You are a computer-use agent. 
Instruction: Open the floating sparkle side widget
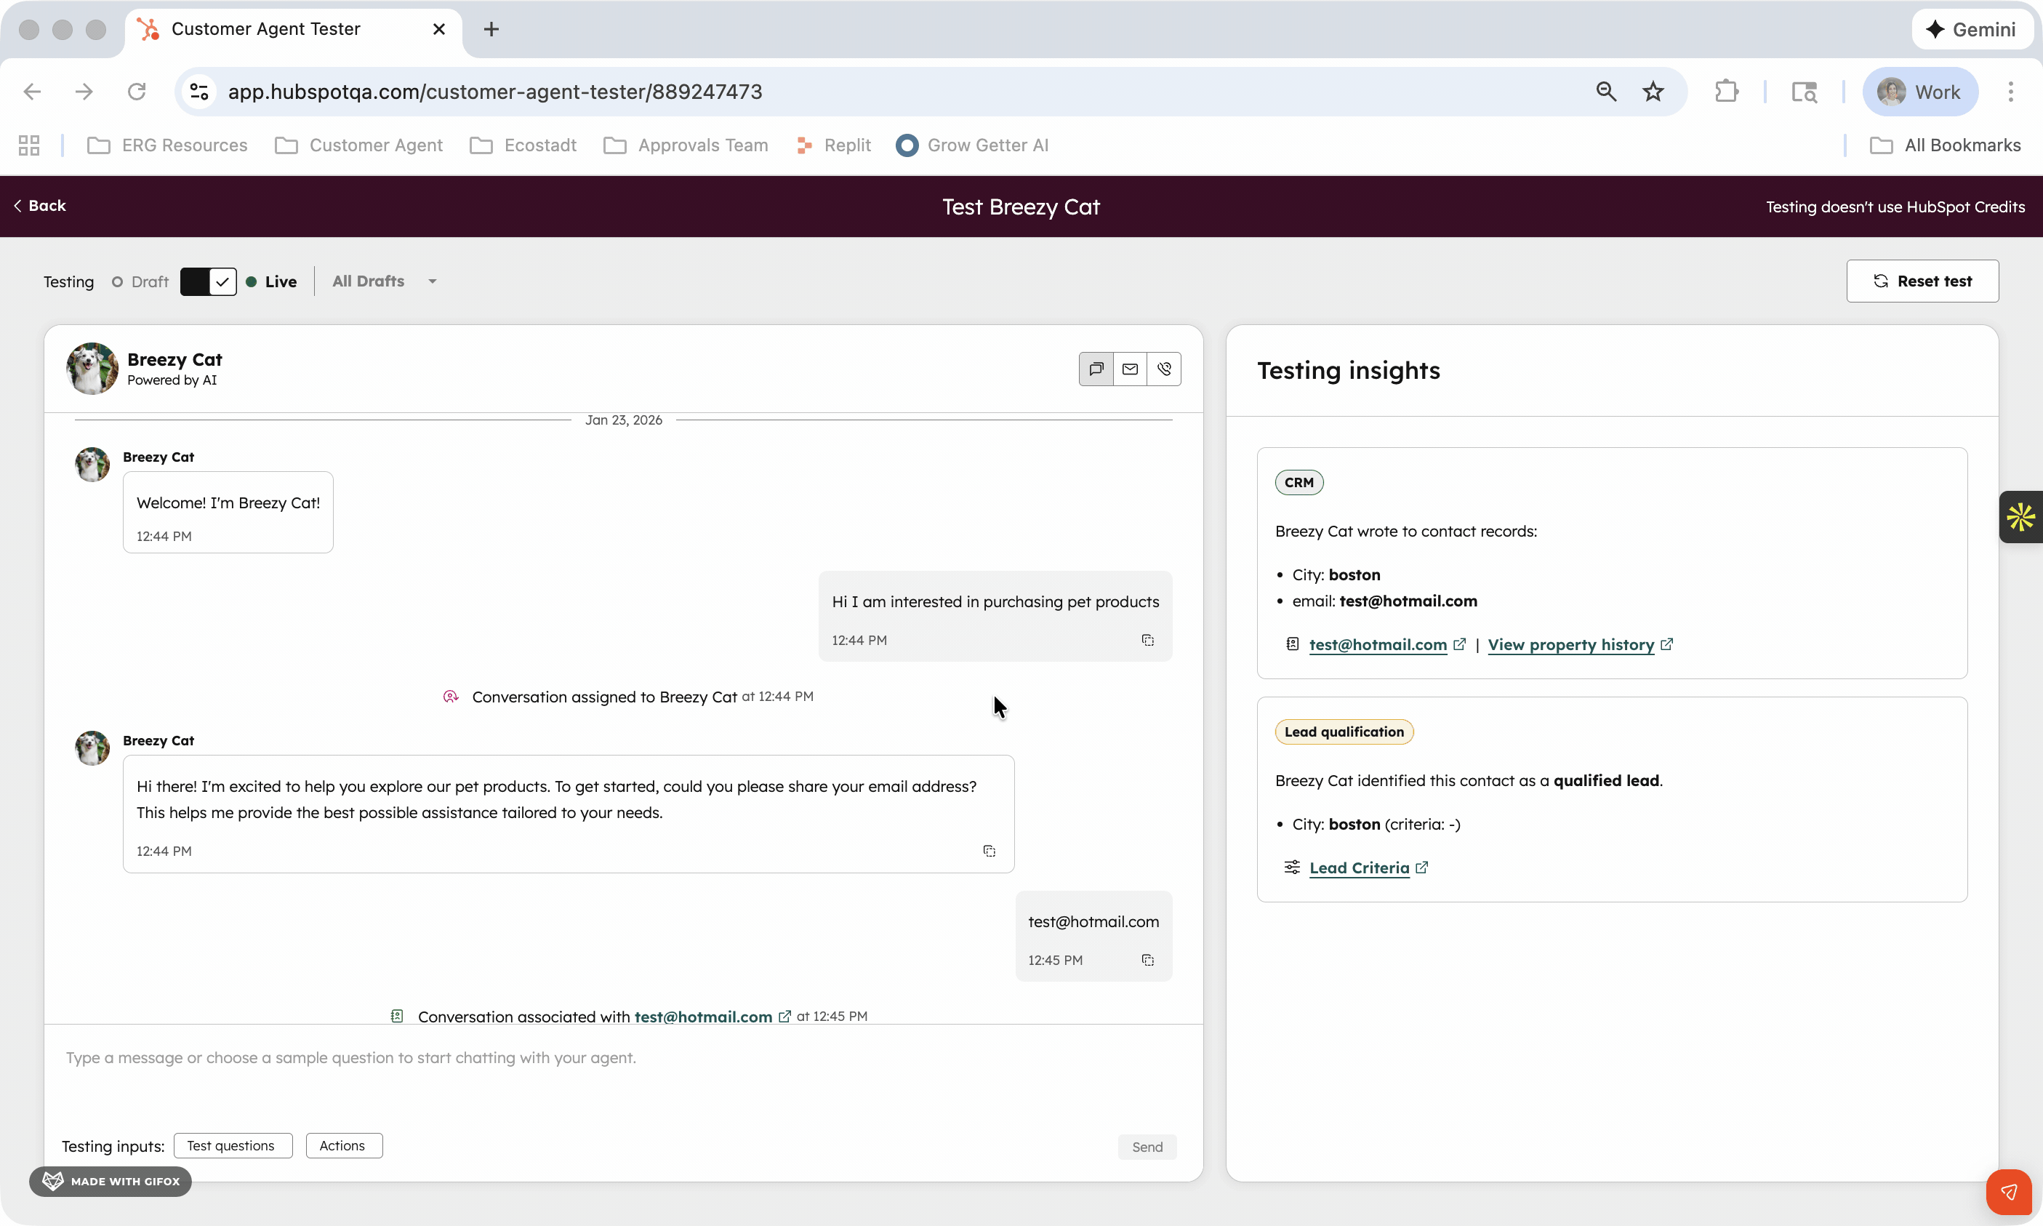point(2020,517)
